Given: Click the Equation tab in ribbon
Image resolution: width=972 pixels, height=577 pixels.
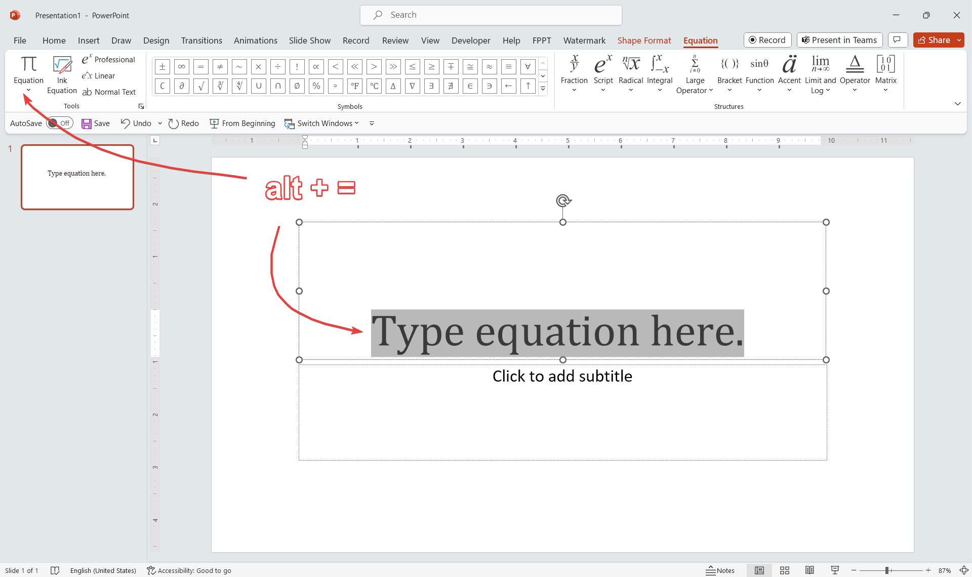Looking at the screenshot, I should [x=701, y=40].
